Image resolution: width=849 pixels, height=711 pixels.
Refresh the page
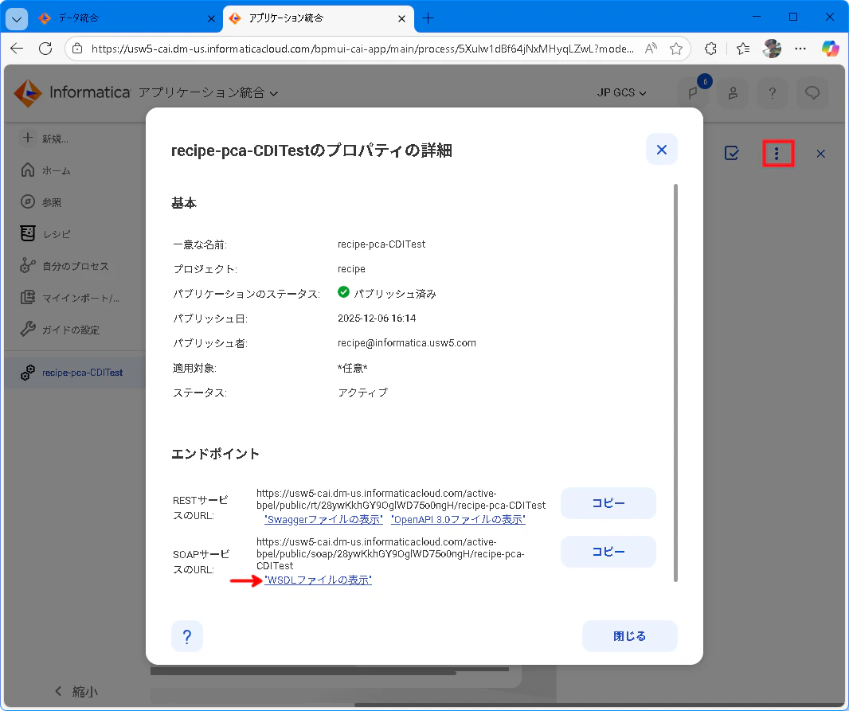[45, 49]
